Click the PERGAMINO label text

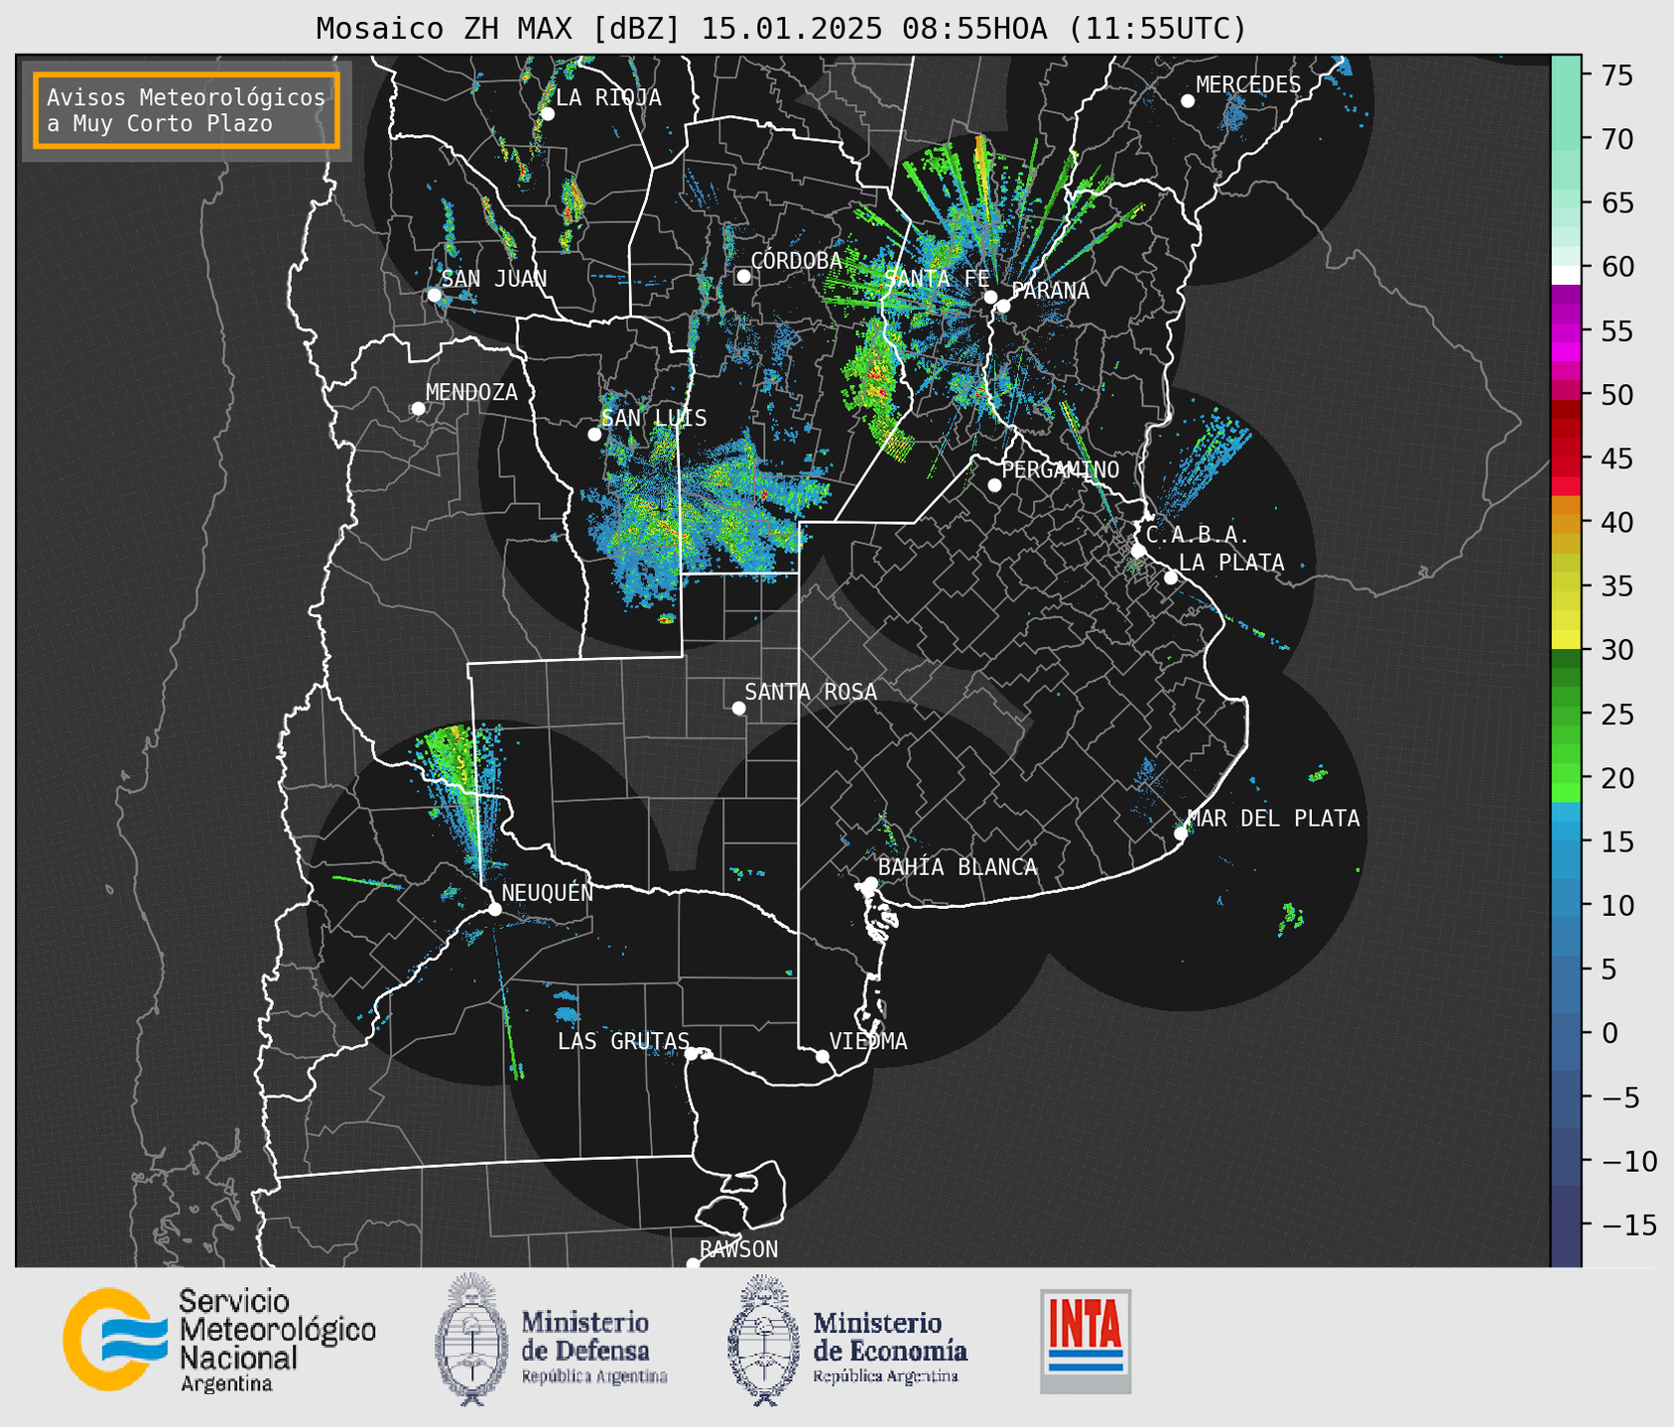tap(1061, 469)
